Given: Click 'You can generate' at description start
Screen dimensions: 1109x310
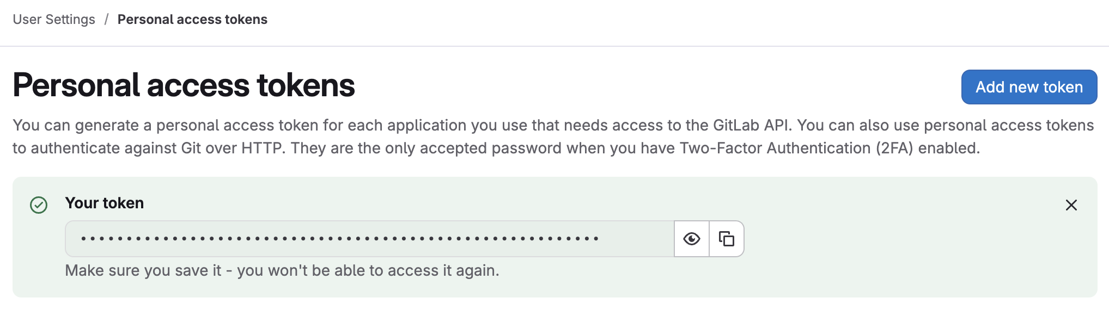Looking at the screenshot, I should [76, 125].
